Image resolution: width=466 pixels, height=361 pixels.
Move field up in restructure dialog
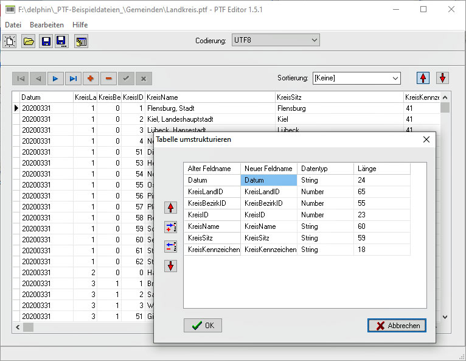coord(170,208)
